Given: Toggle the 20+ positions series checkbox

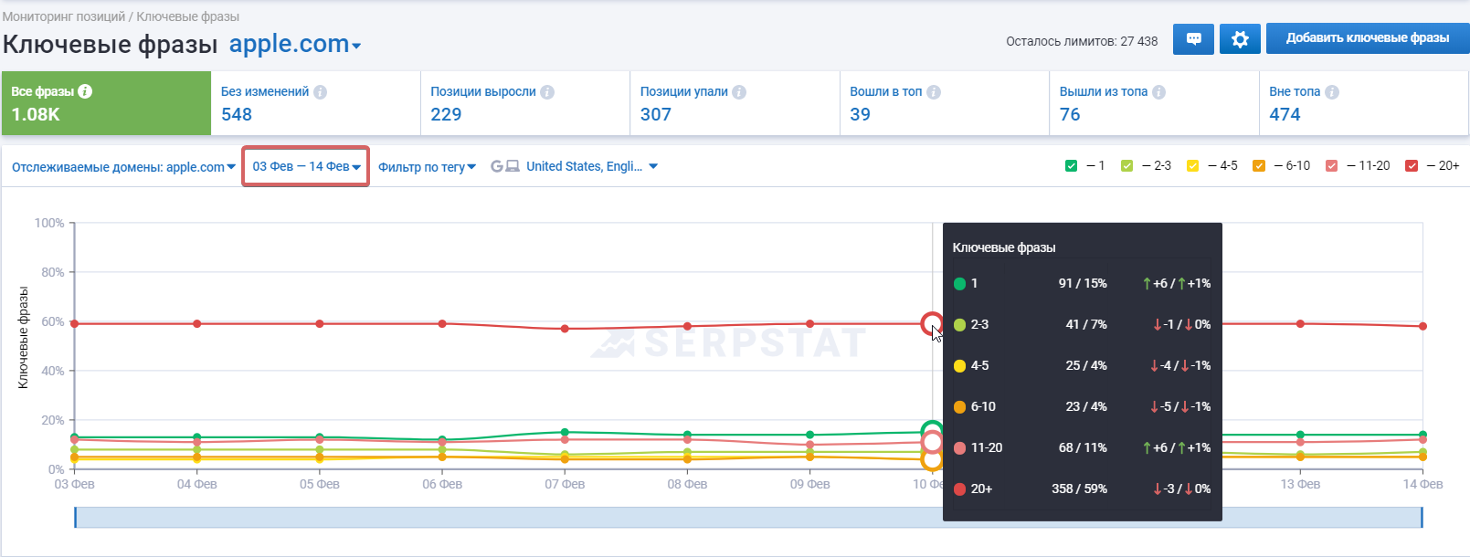Looking at the screenshot, I should [1412, 166].
